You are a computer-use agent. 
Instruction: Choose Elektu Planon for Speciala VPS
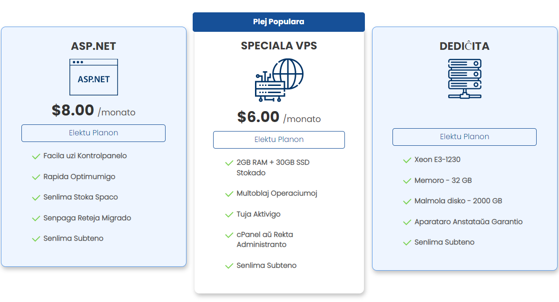coord(279,140)
